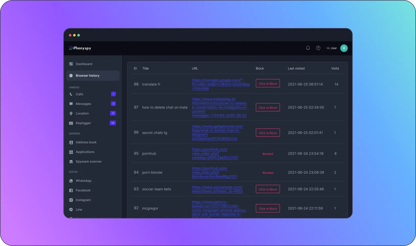This screenshot has height=246, width=416.
Task: Click the Messages speech bubble icon
Action: pos(71,104)
